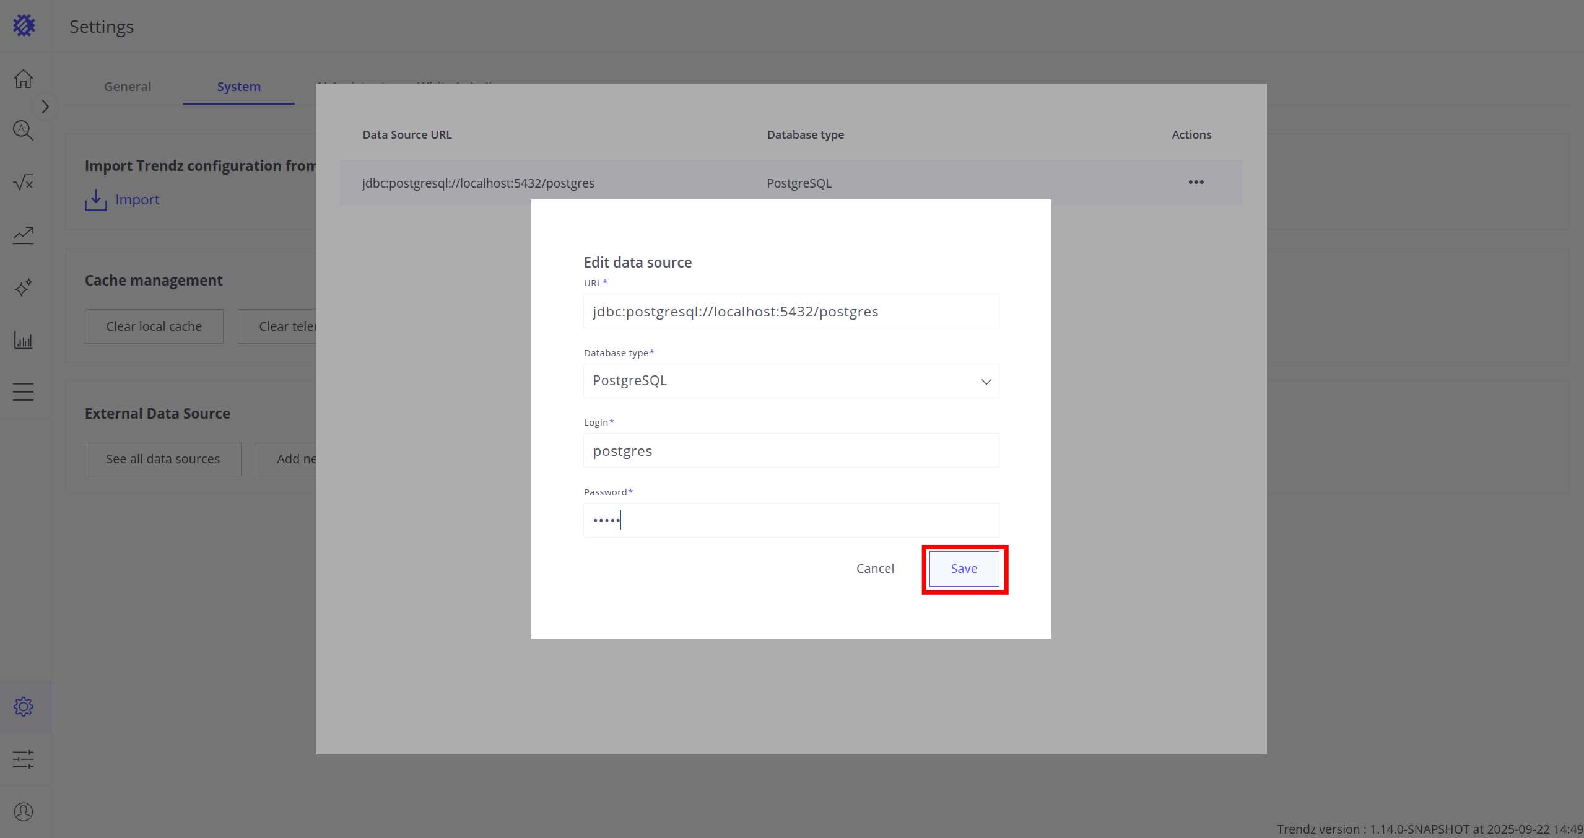Open the bar chart sidebar icon
The height and width of the screenshot is (838, 1584).
[x=24, y=339]
